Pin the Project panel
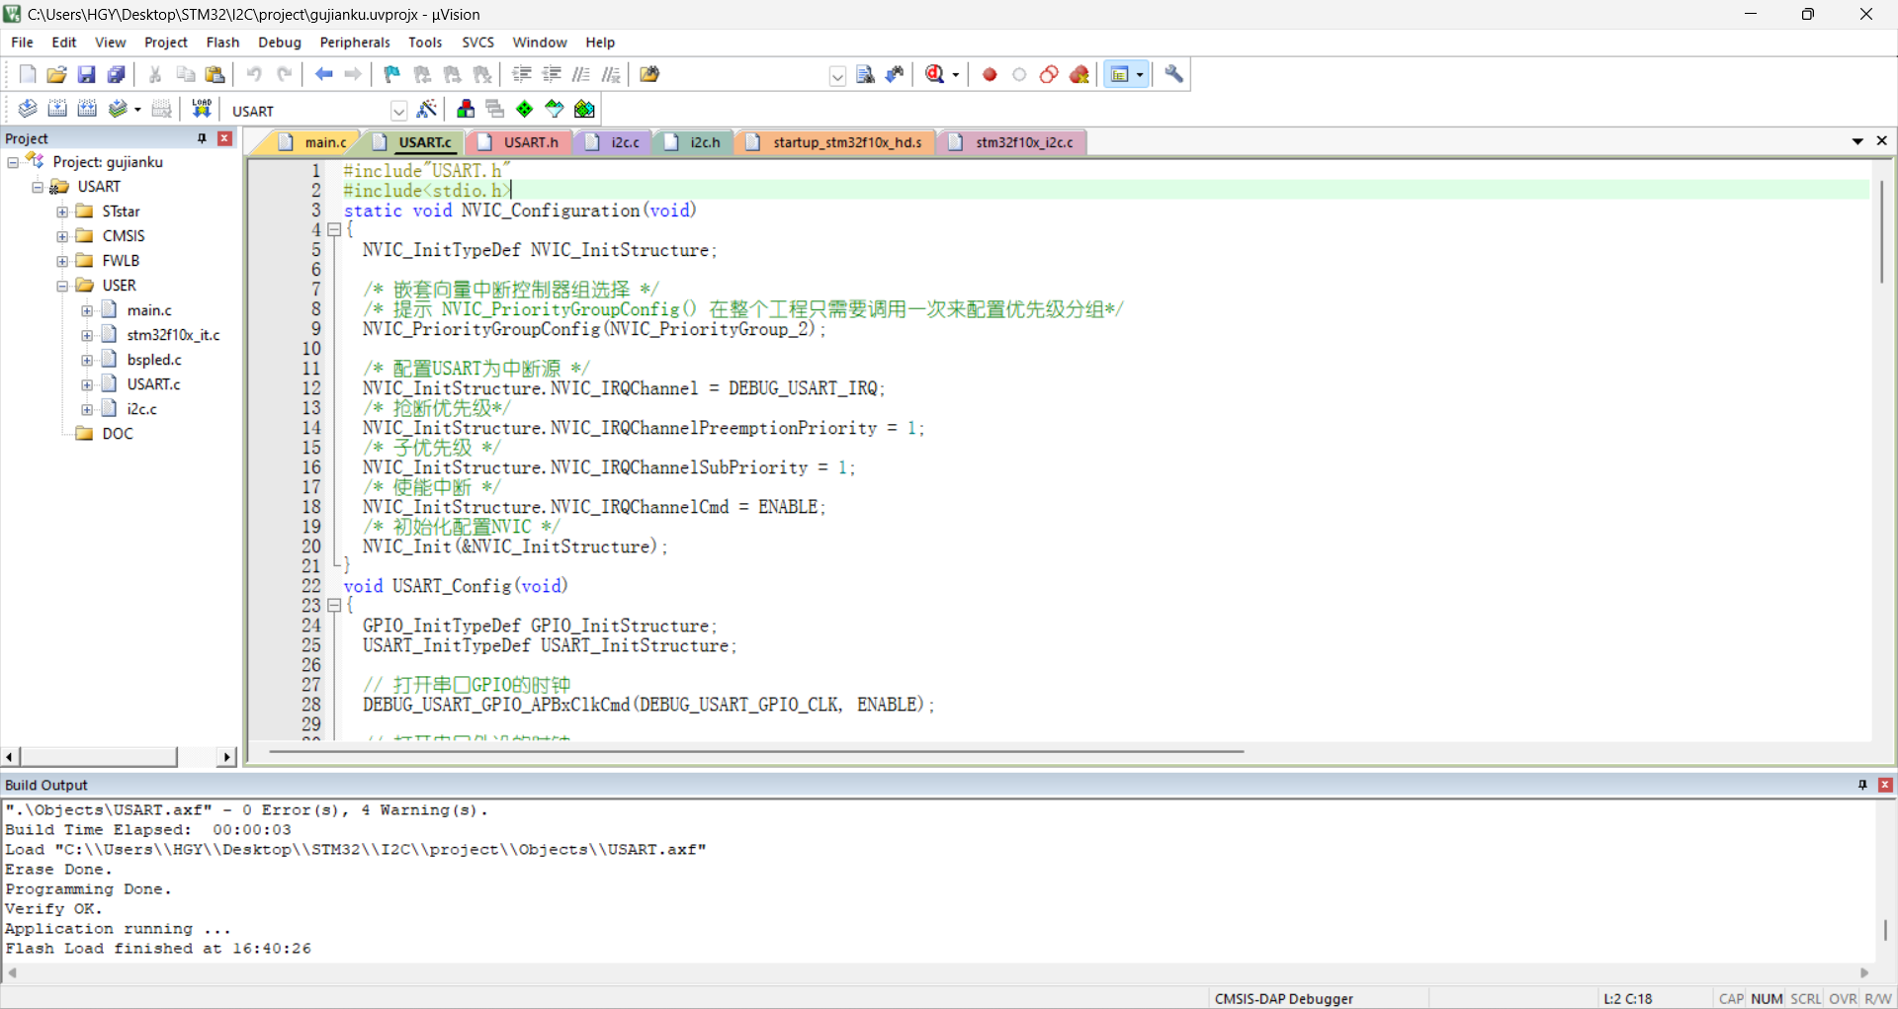This screenshot has height=1009, width=1898. (202, 138)
